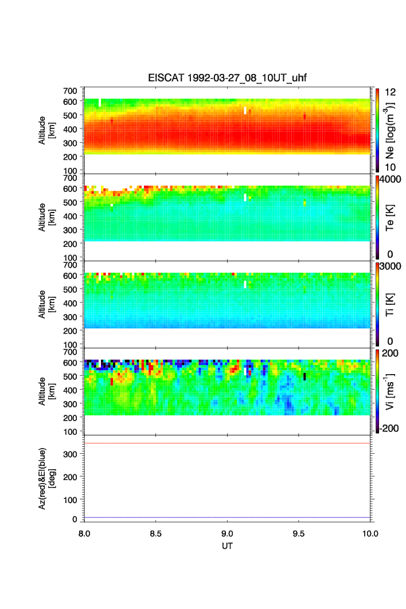Click the 9.0 tick label on time axis

227,533
